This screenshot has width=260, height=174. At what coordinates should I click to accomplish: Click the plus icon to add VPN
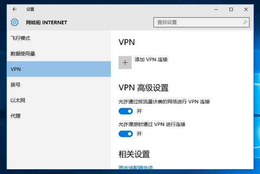click(x=125, y=62)
